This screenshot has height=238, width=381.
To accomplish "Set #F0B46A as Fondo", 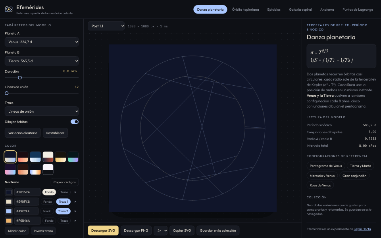I will pyautogui.click(x=49, y=221).
